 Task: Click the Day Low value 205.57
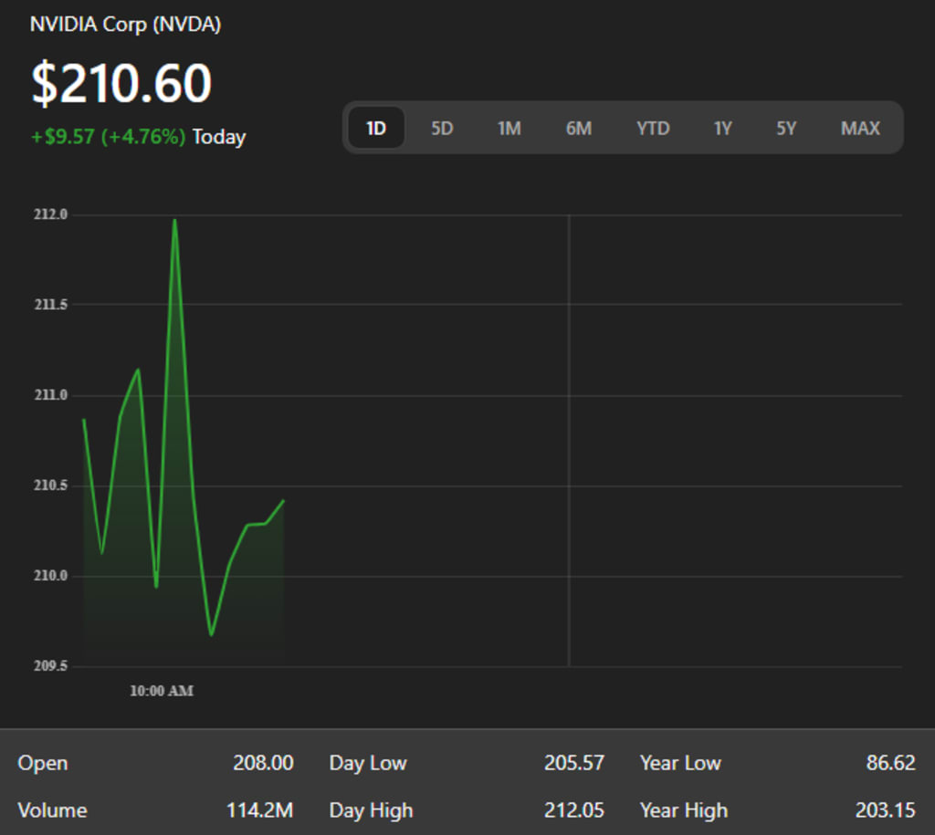[x=574, y=763]
